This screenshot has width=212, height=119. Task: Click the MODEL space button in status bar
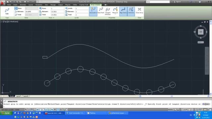171,110
